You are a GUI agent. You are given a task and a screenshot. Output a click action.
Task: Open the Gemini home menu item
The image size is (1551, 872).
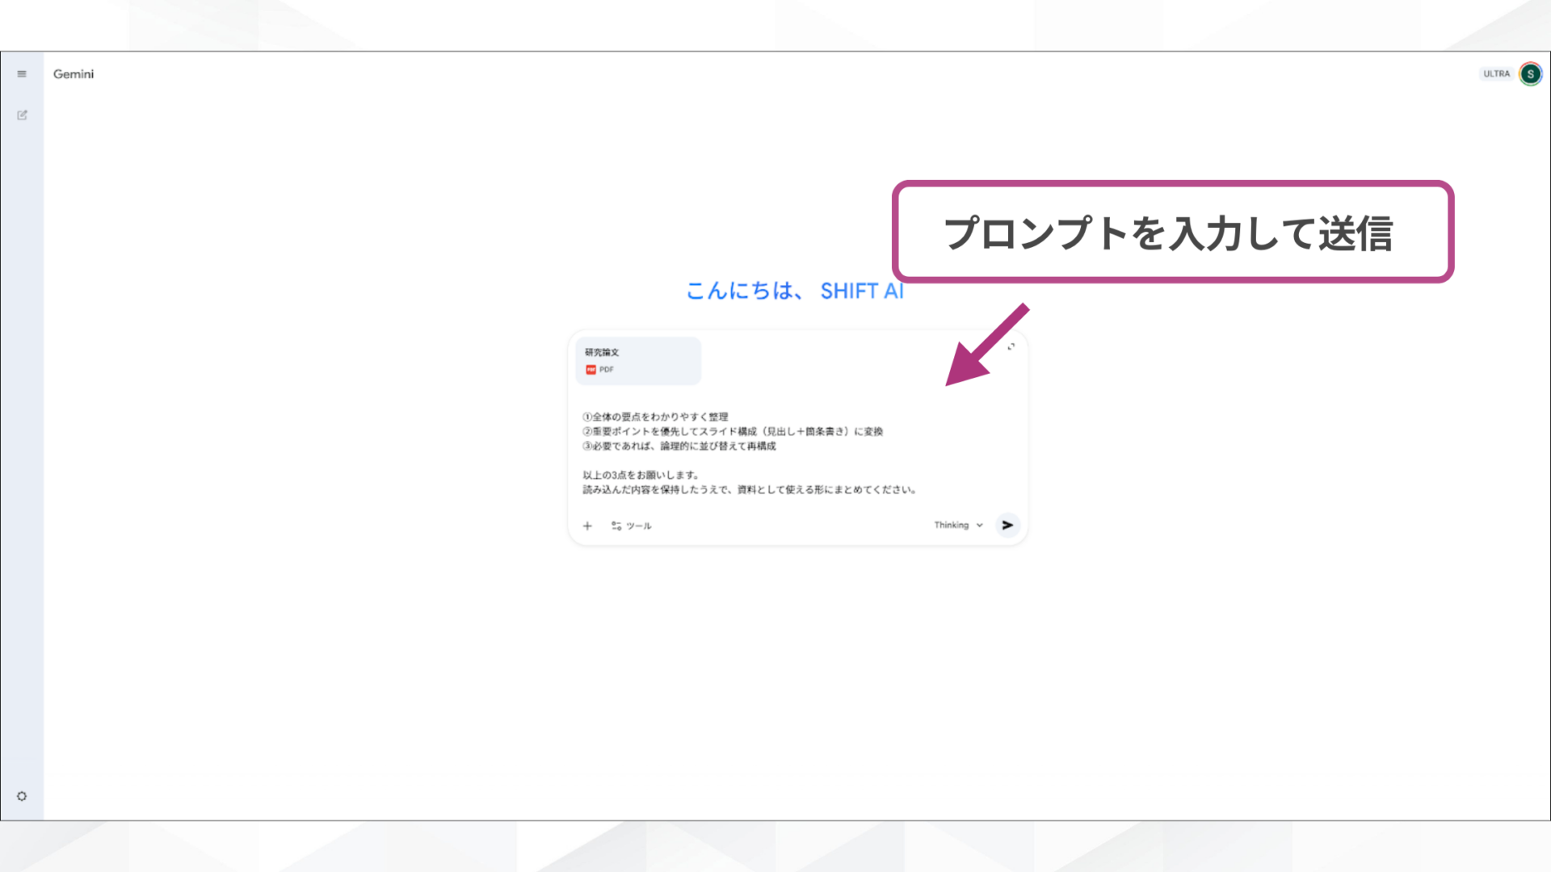click(74, 73)
